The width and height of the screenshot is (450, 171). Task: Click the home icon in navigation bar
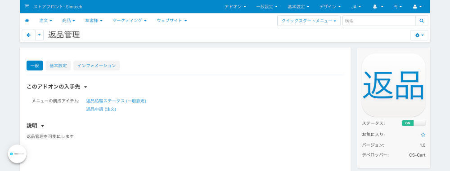[x=27, y=21]
